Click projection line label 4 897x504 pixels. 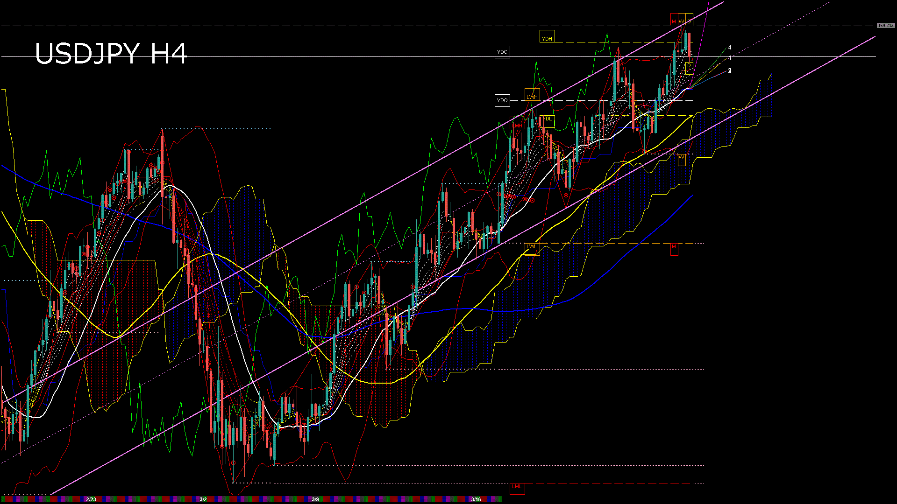(x=730, y=48)
